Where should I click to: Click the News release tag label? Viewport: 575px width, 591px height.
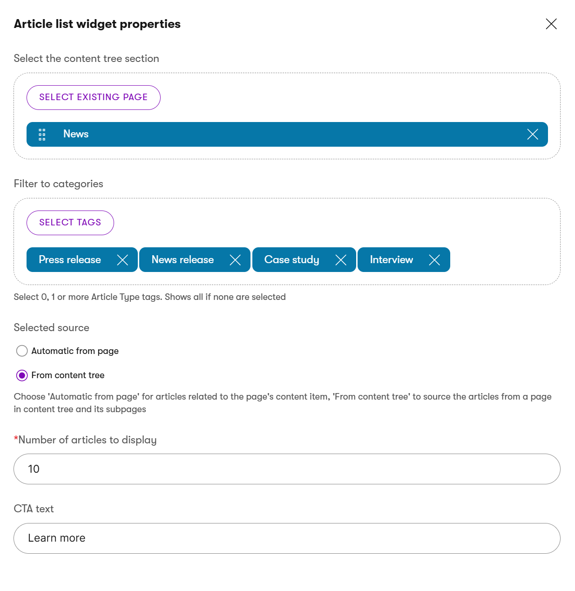tap(183, 260)
